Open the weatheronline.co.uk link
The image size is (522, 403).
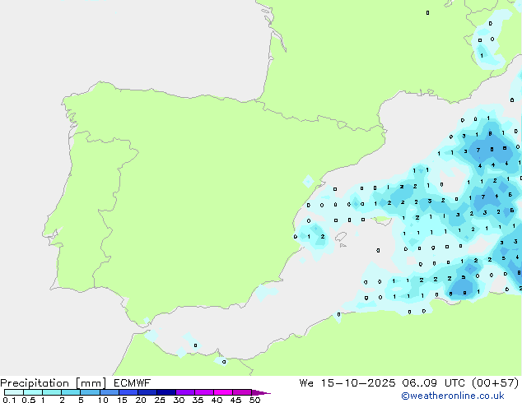pos(453,396)
